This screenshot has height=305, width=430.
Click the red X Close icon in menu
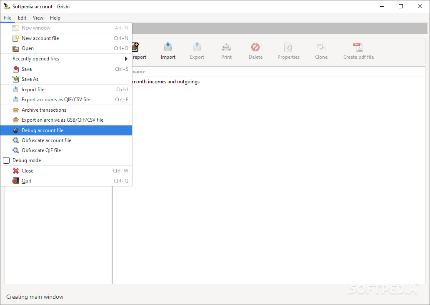tap(16, 171)
